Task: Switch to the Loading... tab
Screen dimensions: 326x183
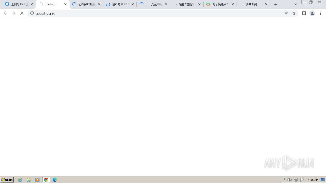Action: (x=52, y=4)
